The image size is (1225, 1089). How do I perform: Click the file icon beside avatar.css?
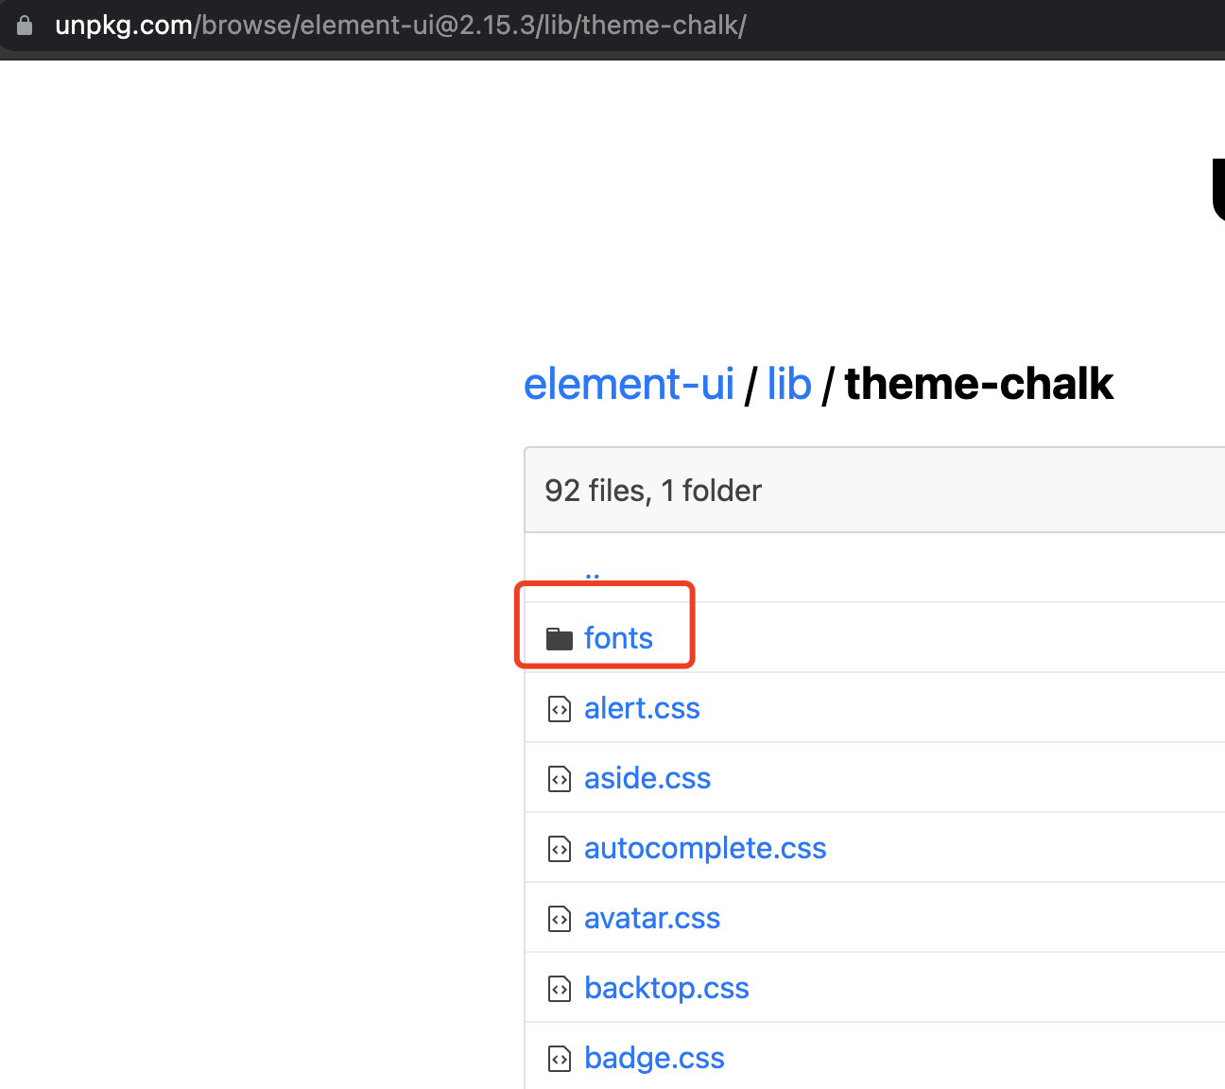560,919
